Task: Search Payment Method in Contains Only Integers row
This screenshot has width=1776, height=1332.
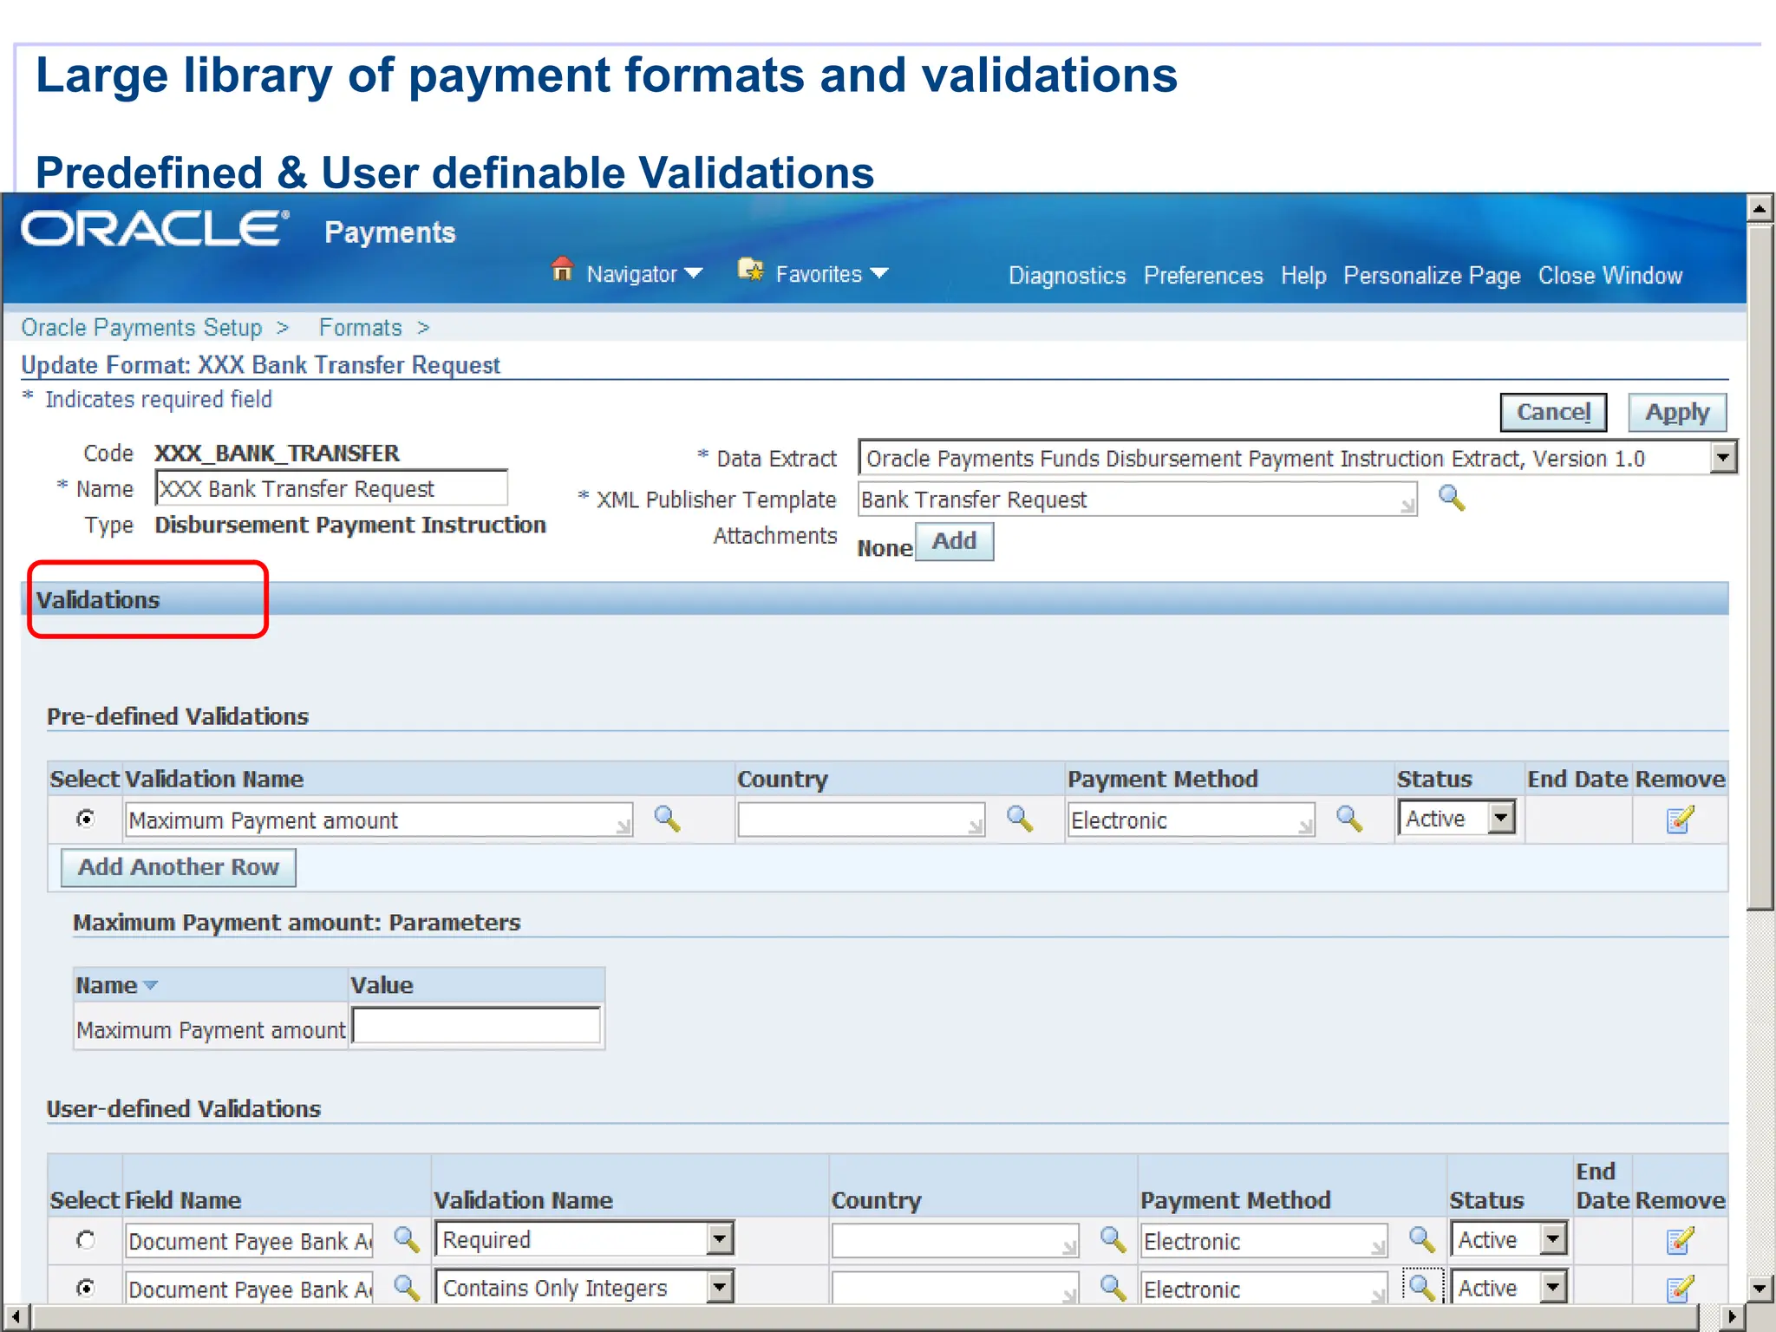Action: pyautogui.click(x=1421, y=1287)
